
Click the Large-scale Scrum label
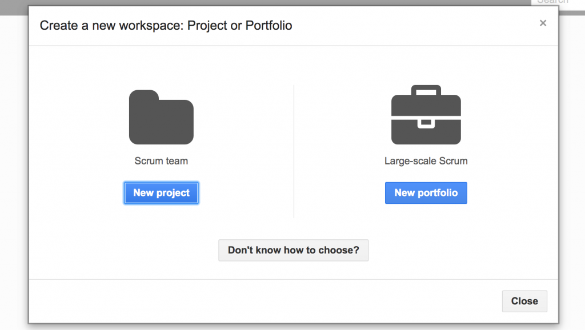pos(426,161)
